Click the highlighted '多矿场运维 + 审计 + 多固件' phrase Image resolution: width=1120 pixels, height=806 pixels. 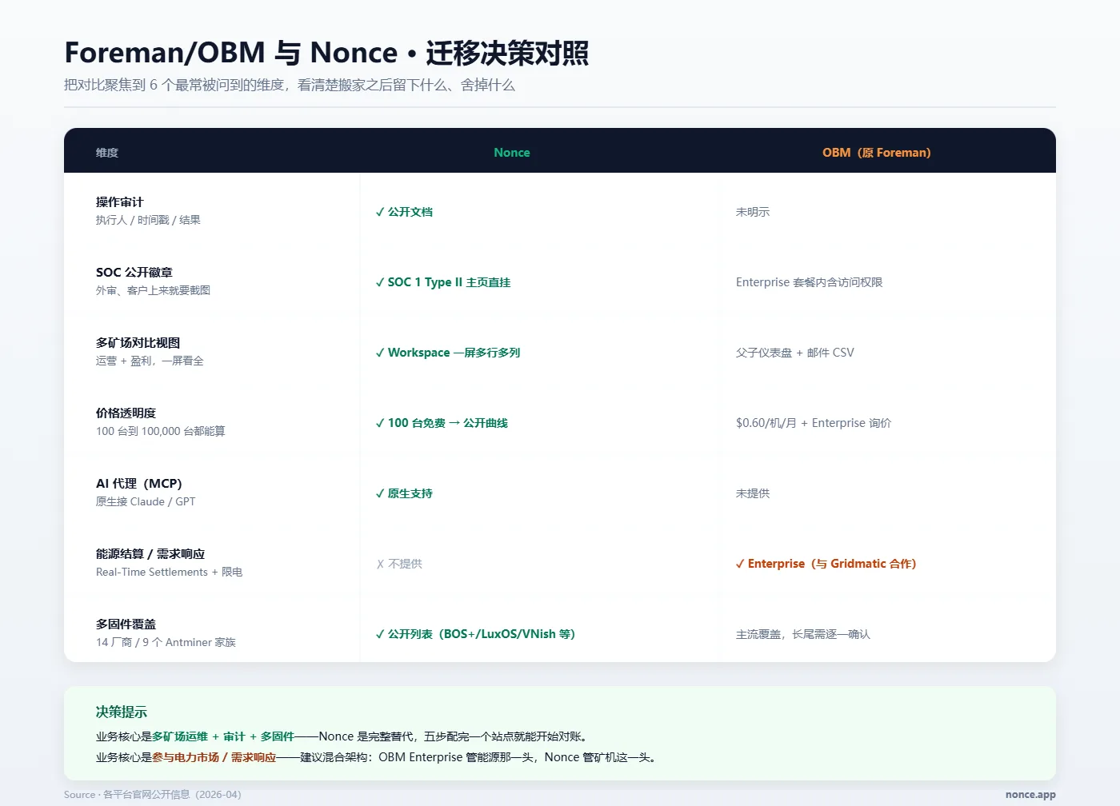coord(223,736)
